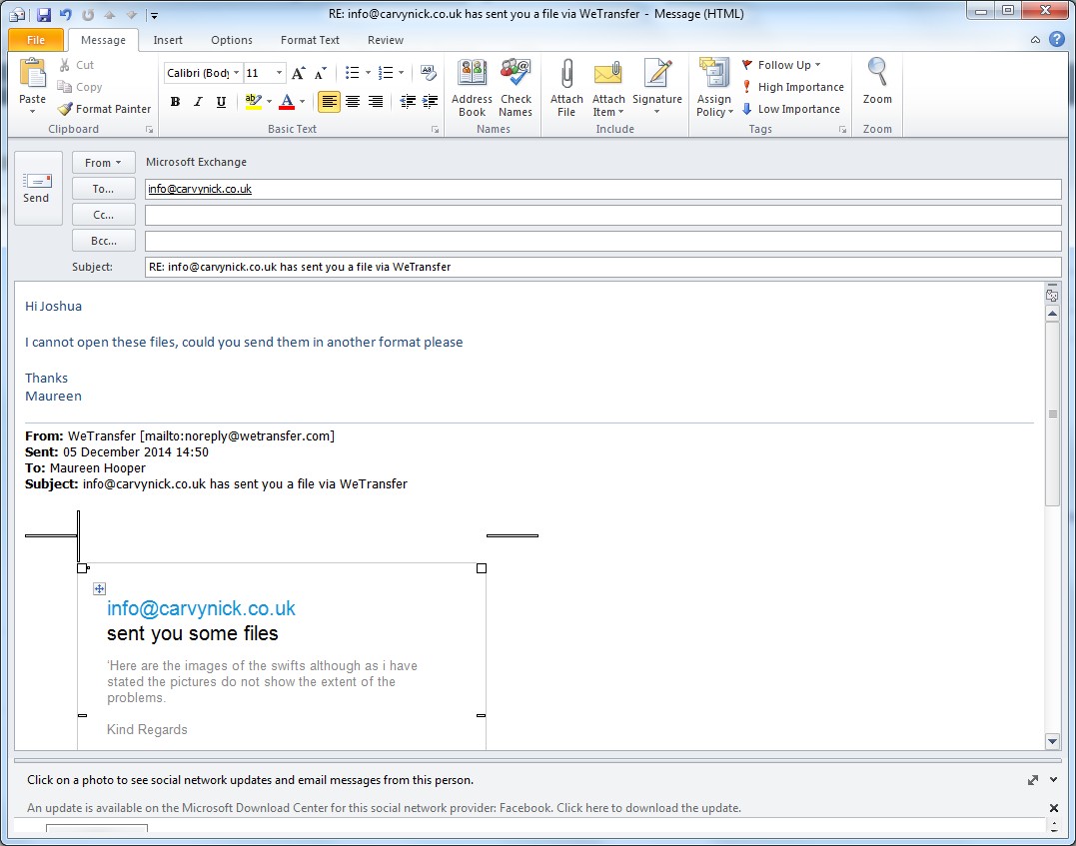Click the Send button
The height and width of the screenshot is (846, 1076).
tap(37, 187)
